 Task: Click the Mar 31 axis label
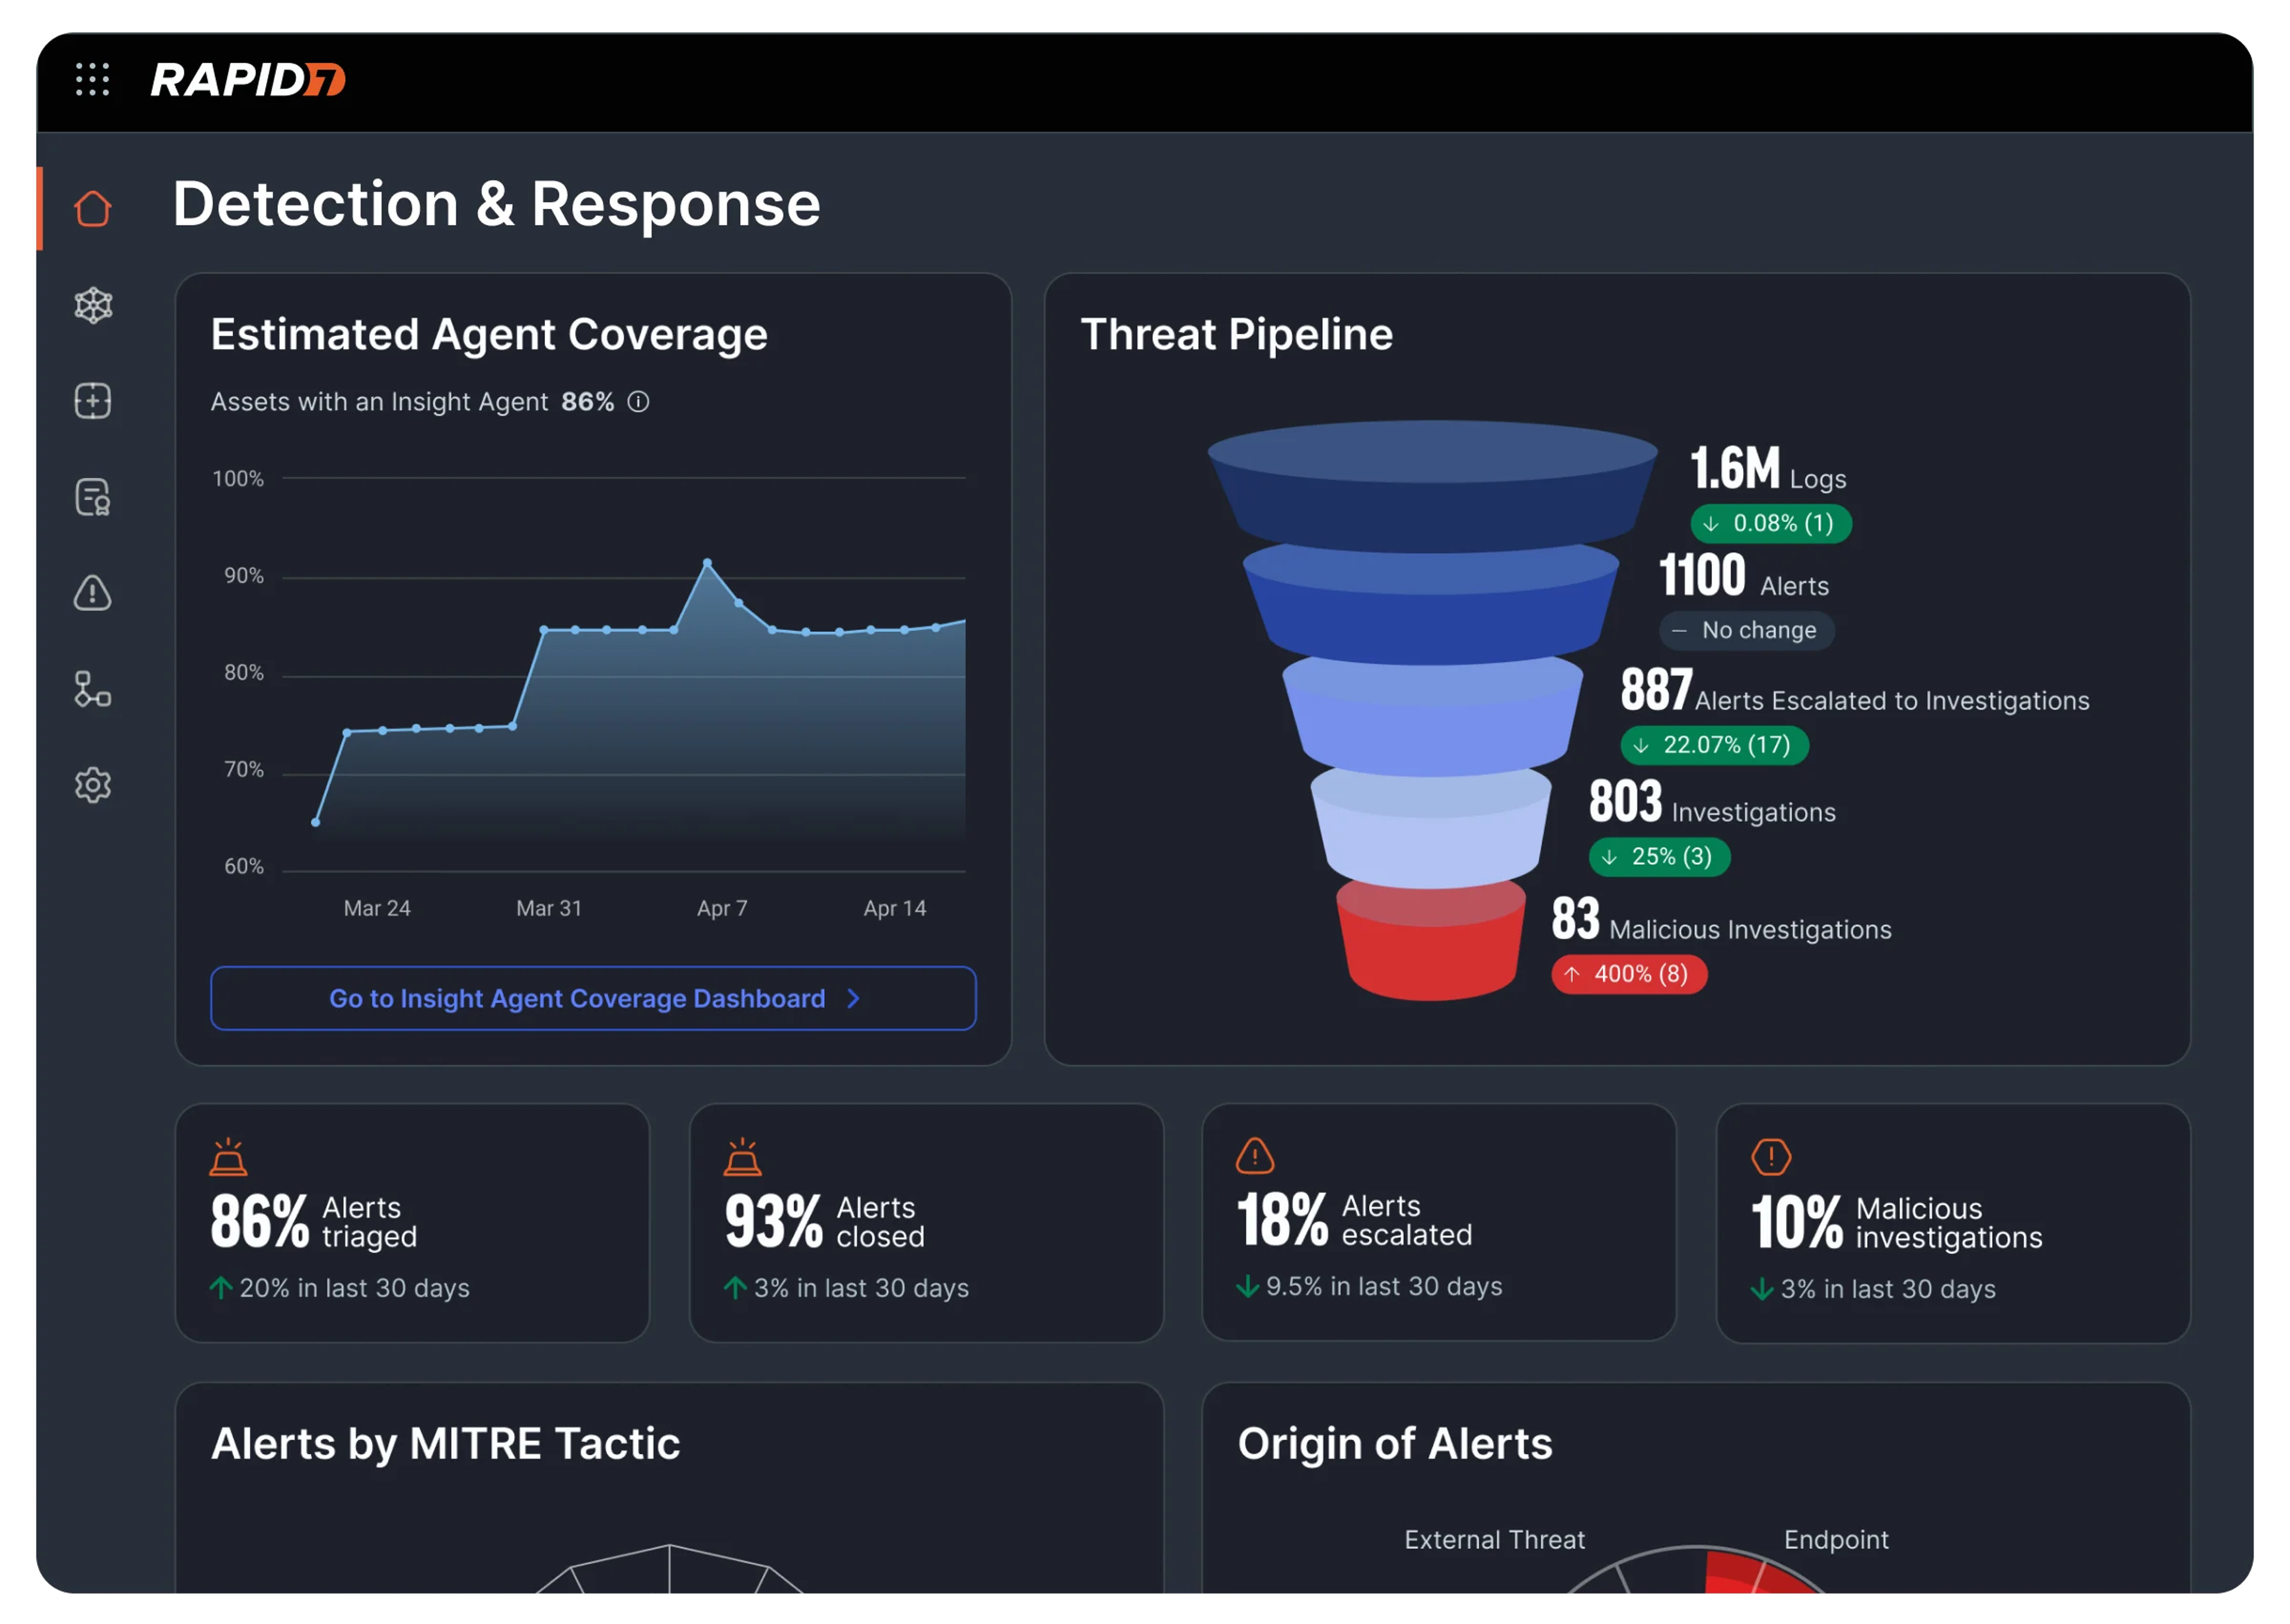tap(549, 908)
